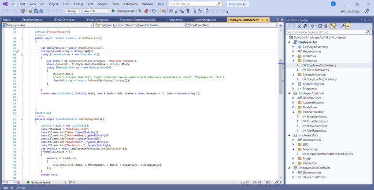Click the No issues found status
The image size is (374, 190).
click(38, 183)
